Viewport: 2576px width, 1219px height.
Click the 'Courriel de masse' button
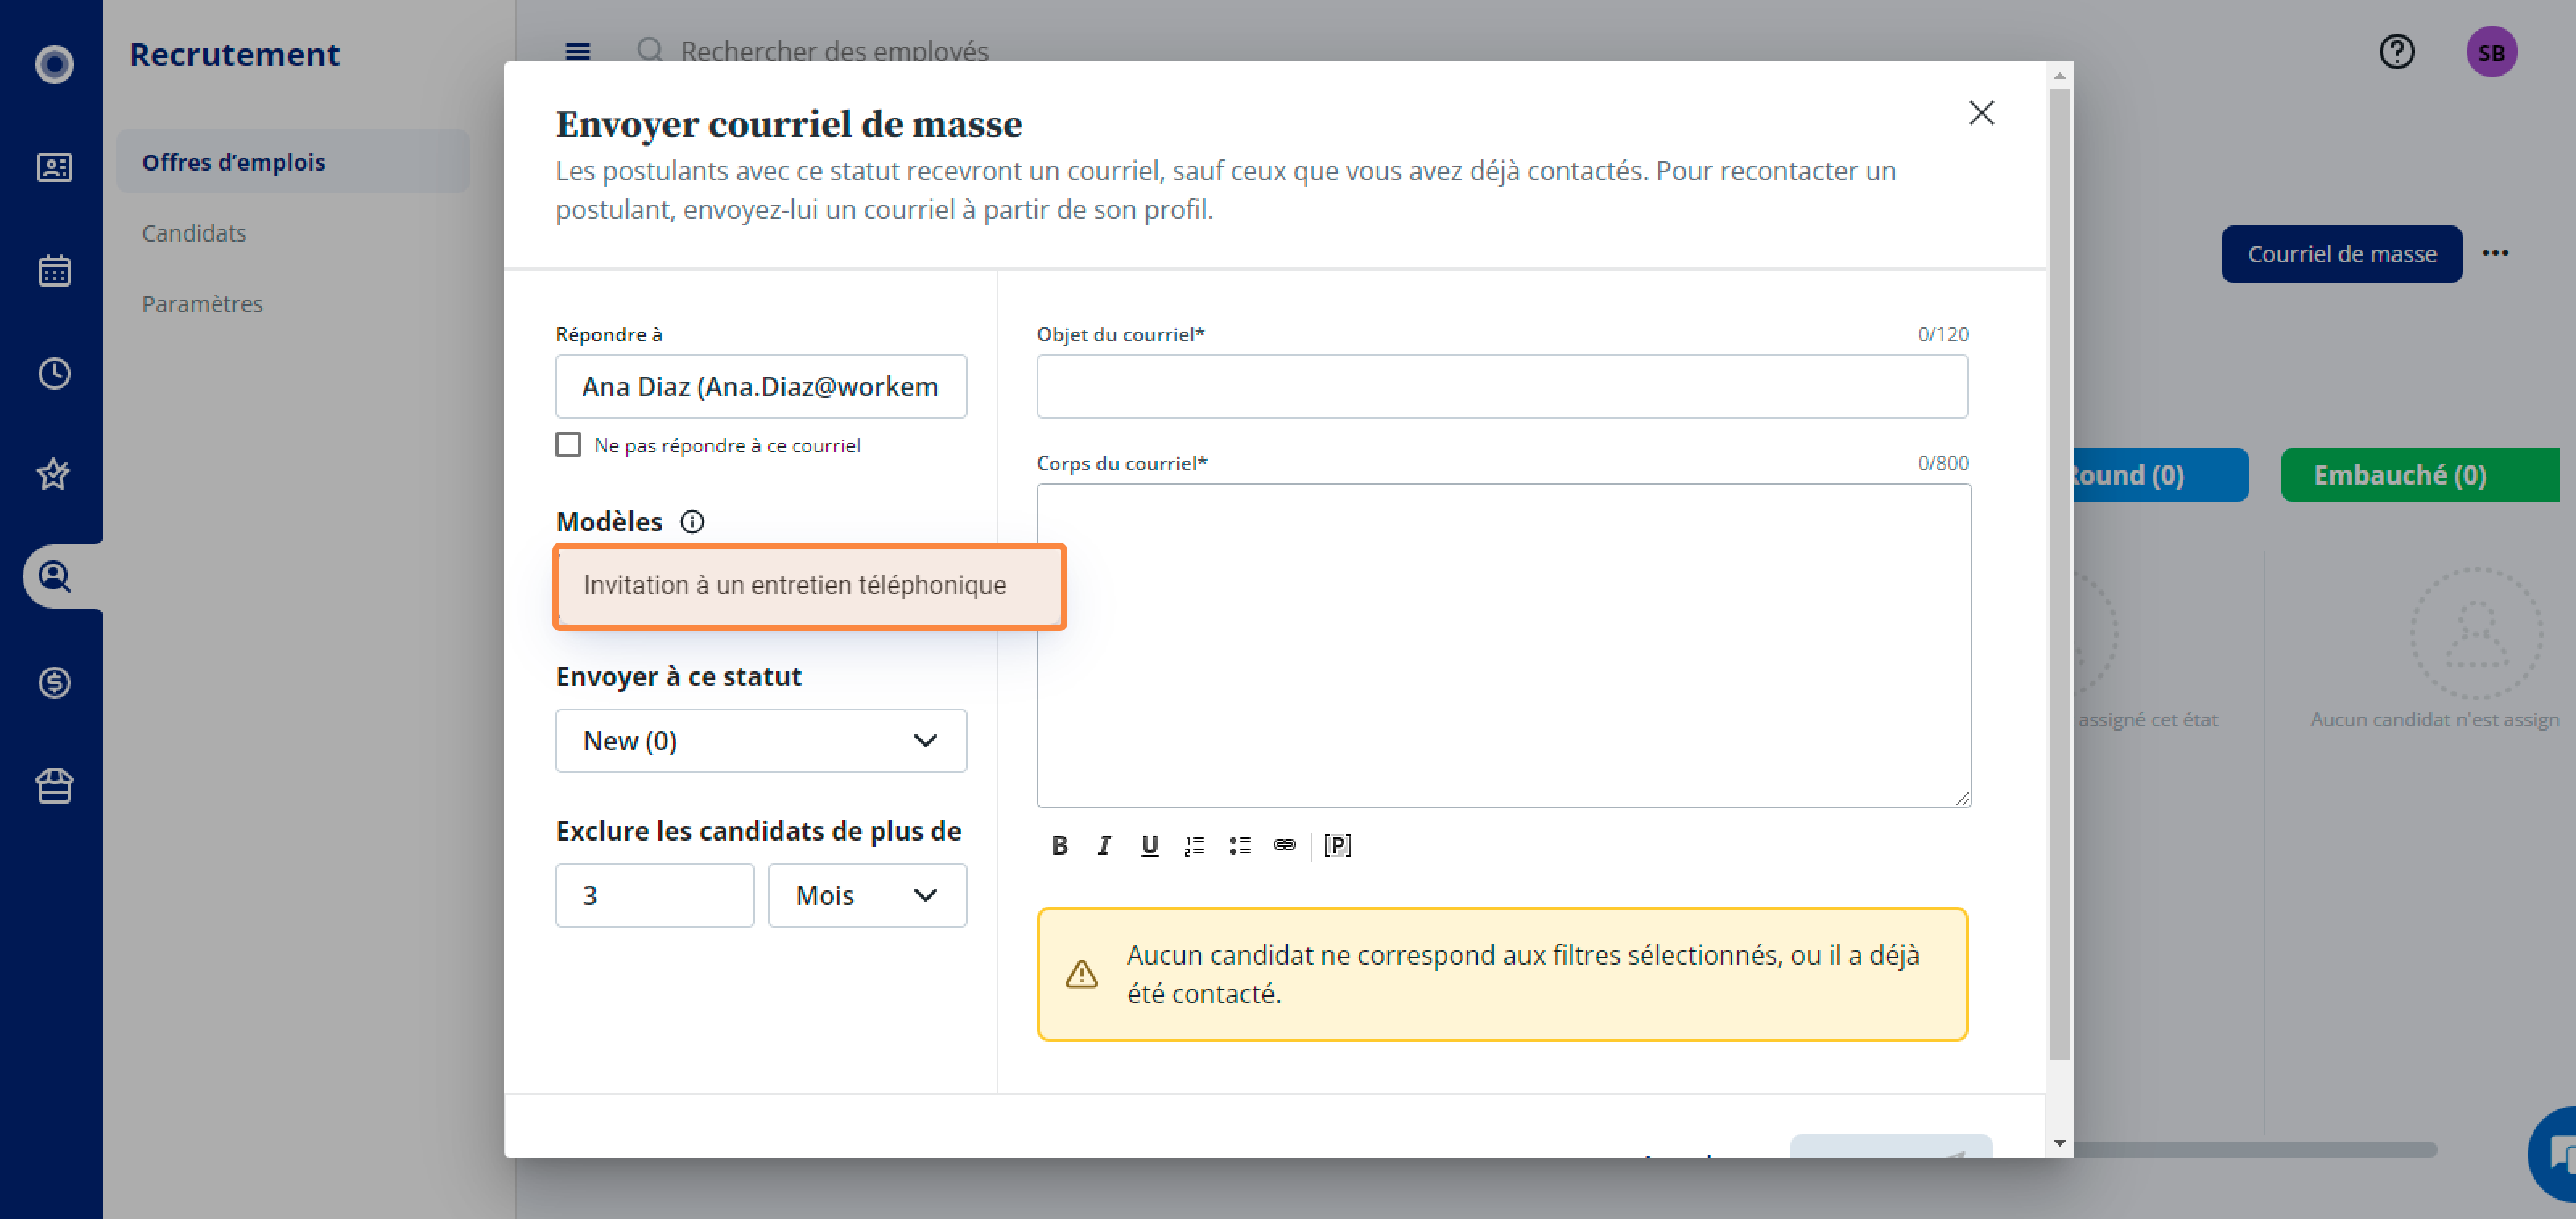pos(2342,254)
